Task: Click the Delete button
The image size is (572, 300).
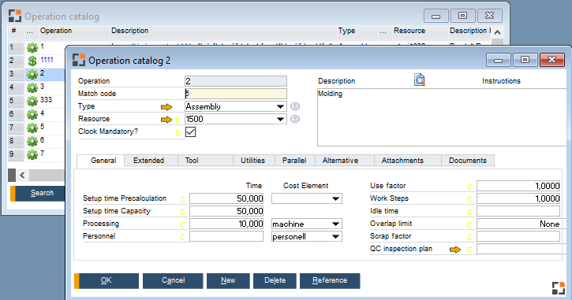Action: pyautogui.click(x=275, y=280)
